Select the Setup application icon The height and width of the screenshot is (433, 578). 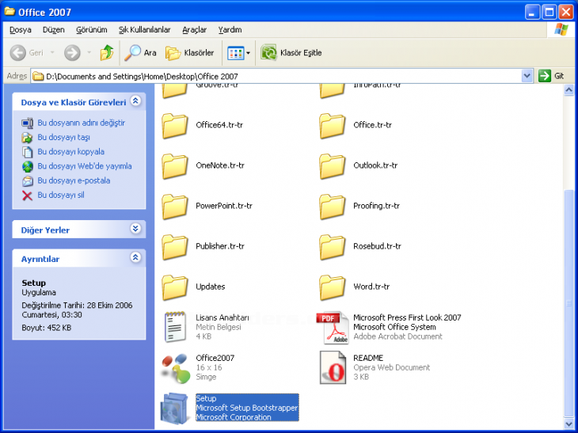(175, 408)
